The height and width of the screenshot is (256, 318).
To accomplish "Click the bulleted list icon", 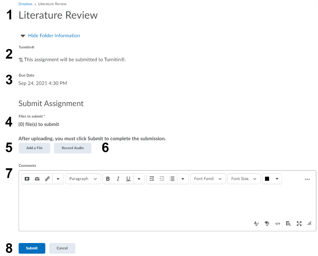I will pos(172,179).
